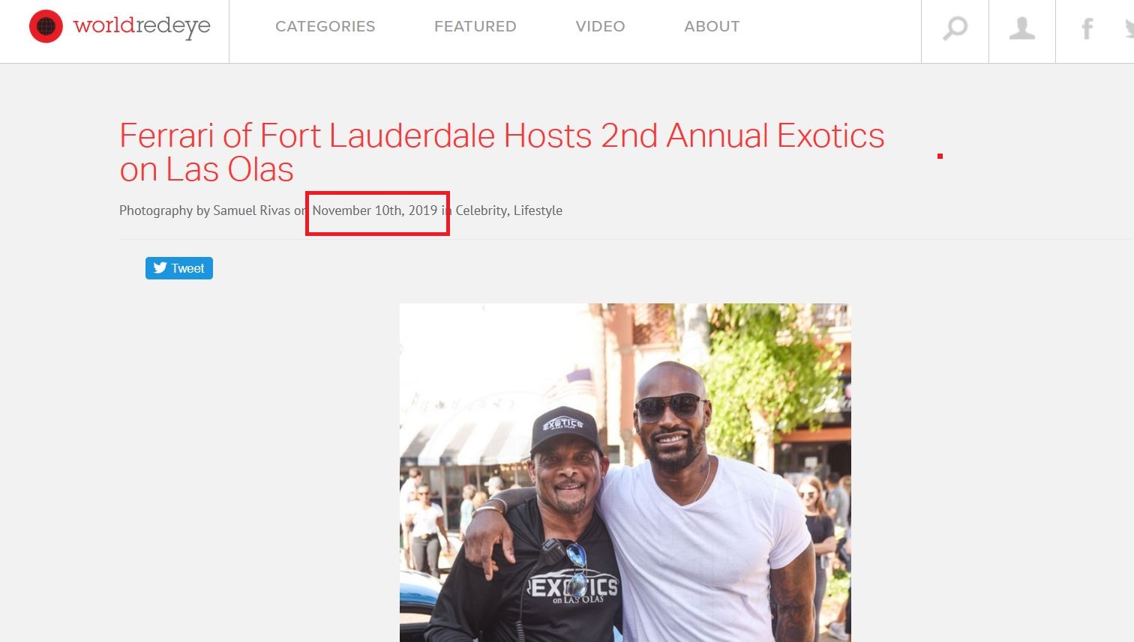1134x642 pixels.
Task: Navigate to the About page
Action: pos(712,26)
